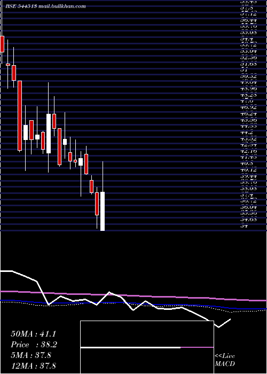This screenshot has height=374, width=267.
Task: Click the latest tall white candlestick
Action: [x=103, y=211]
